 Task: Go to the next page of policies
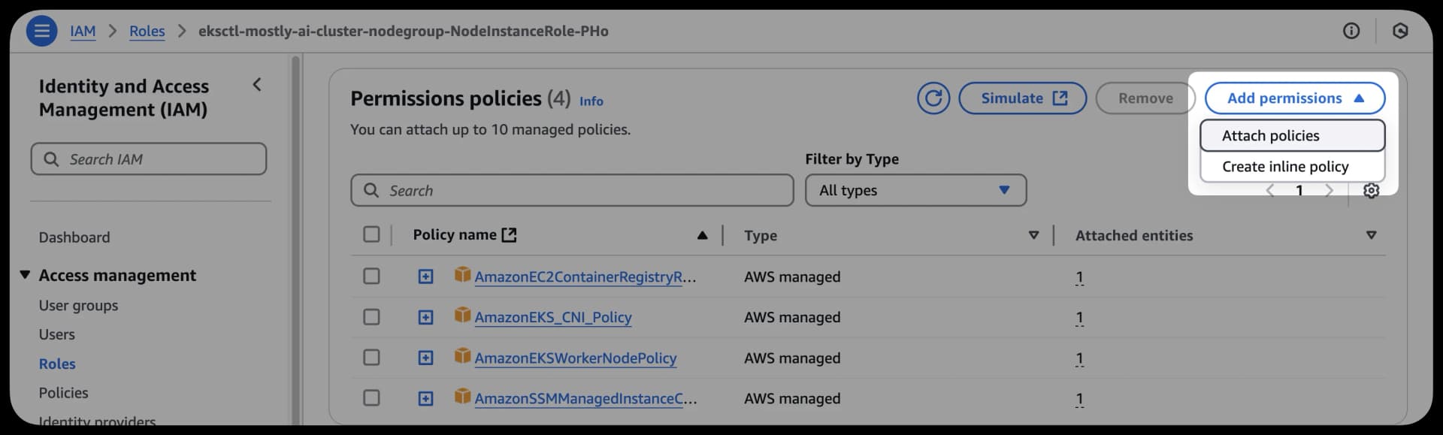click(x=1329, y=190)
